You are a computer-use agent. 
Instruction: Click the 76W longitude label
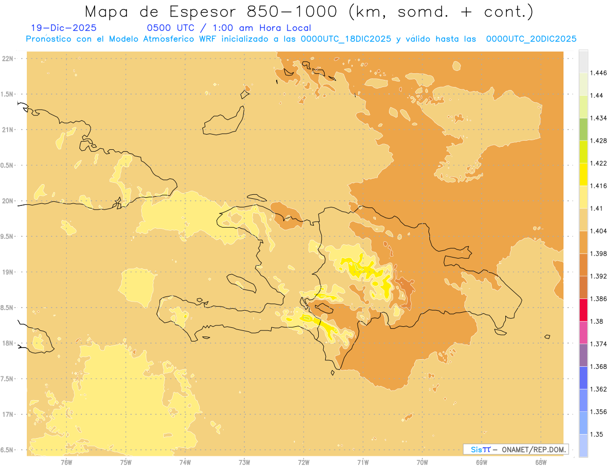click(x=66, y=462)
